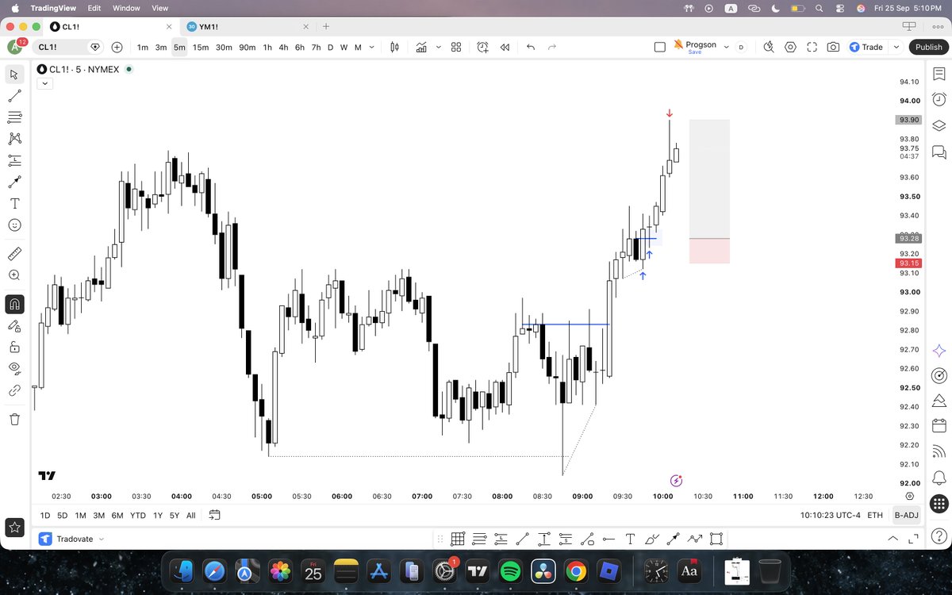The image size is (952, 595).
Task: Toggle the B-ADJ back-adjust setting
Action: coord(906,516)
